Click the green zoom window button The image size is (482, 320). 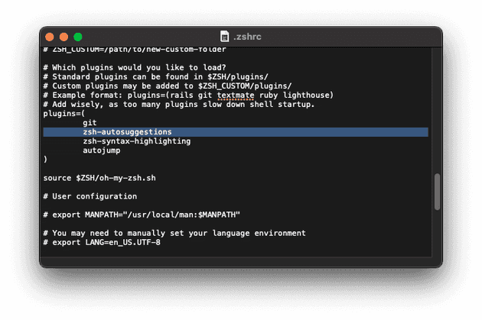point(78,37)
